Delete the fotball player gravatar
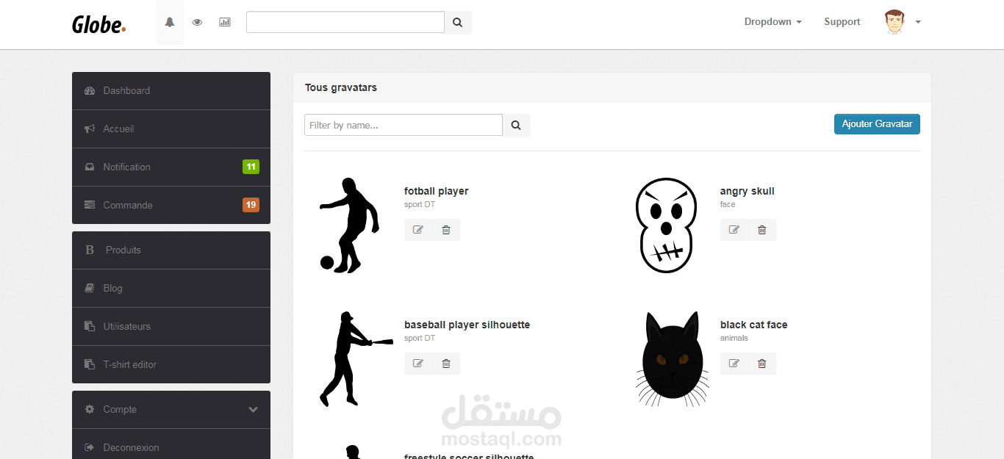The image size is (1004, 459). 446,230
